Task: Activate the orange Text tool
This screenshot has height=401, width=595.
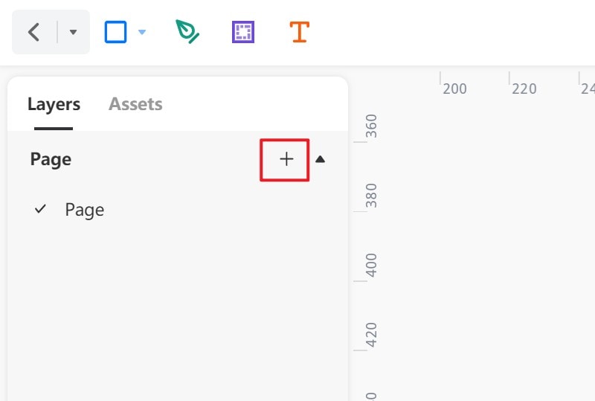Action: click(300, 32)
